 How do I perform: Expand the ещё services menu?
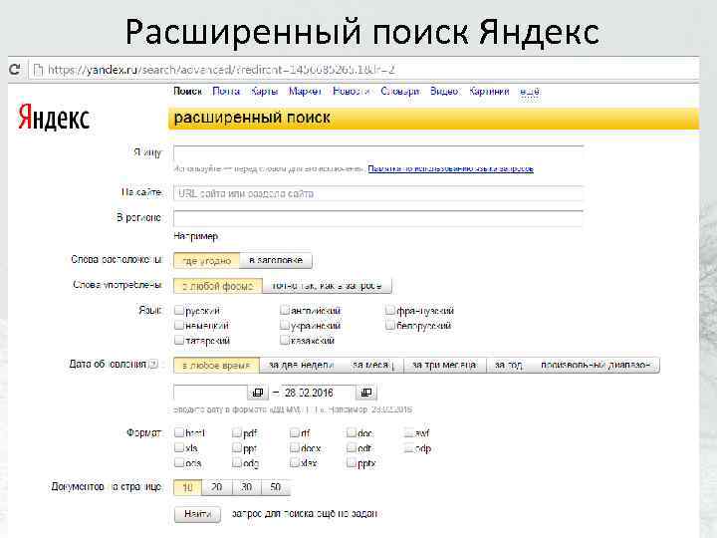[x=530, y=91]
